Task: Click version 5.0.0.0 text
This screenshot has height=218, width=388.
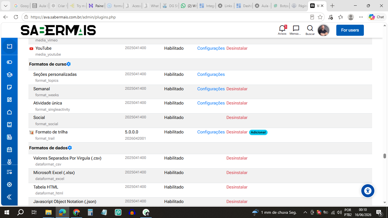Action: click(132, 132)
